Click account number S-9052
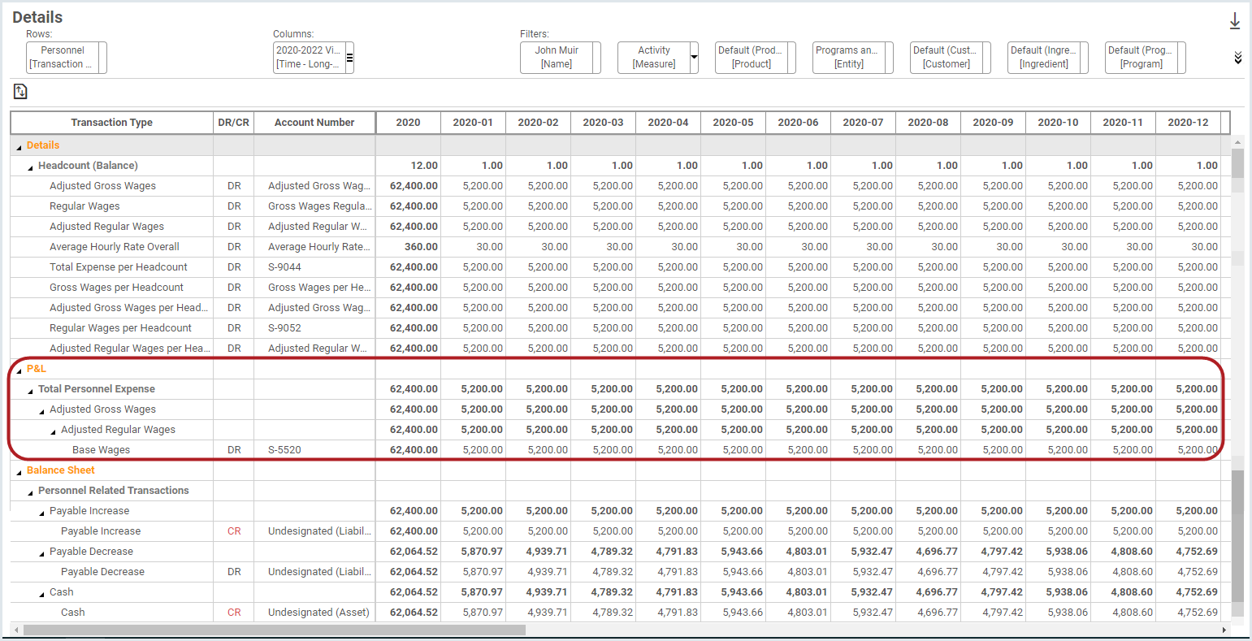Viewport: 1252px width, 641px height. coord(284,328)
